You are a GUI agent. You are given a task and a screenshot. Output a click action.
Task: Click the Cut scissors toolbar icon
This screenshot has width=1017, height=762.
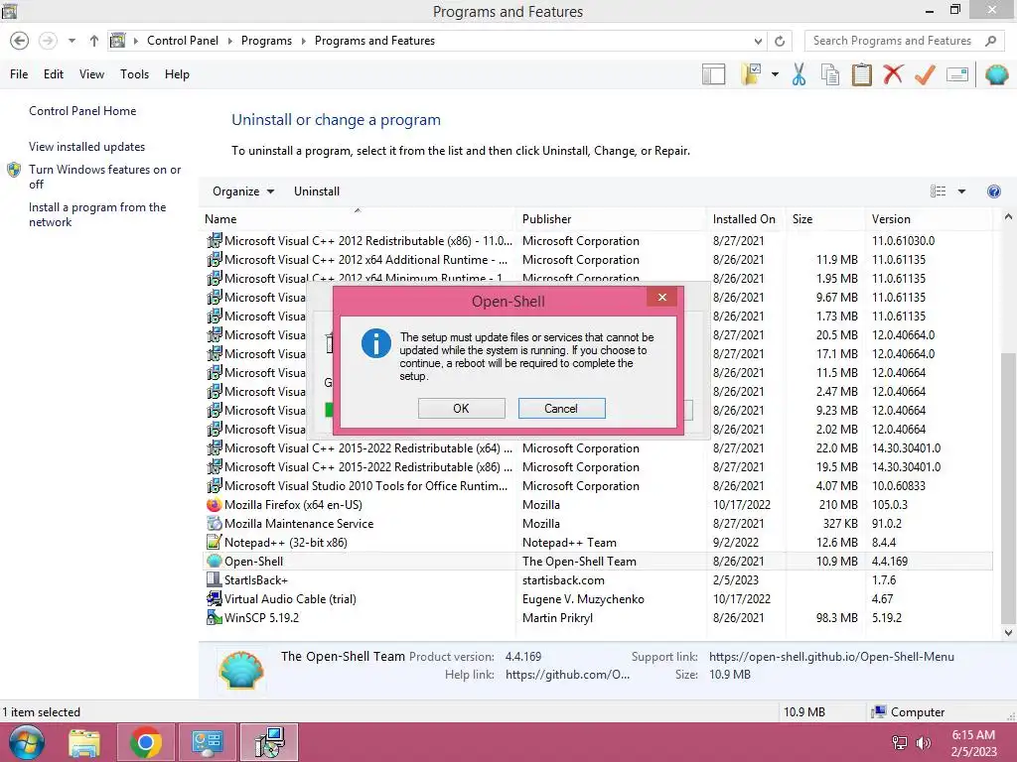coord(799,74)
